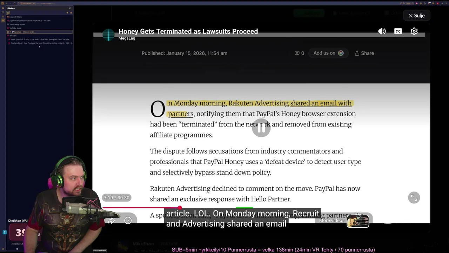Select the Suno | AI Music tab

click(39, 17)
